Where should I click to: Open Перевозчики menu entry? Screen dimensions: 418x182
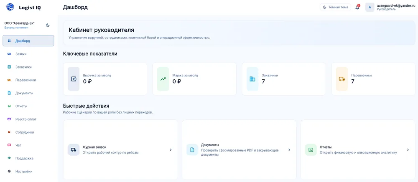coord(28,80)
